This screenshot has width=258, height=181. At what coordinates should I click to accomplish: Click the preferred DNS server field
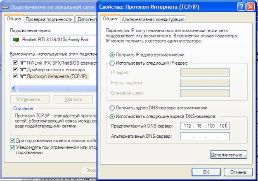[x=205, y=126]
